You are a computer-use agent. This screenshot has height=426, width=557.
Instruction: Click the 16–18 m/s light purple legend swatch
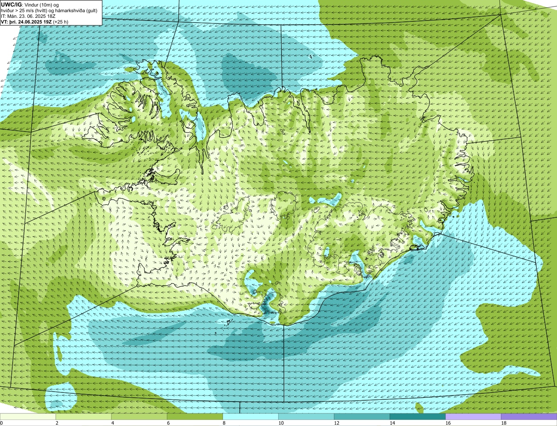[x=473, y=417]
